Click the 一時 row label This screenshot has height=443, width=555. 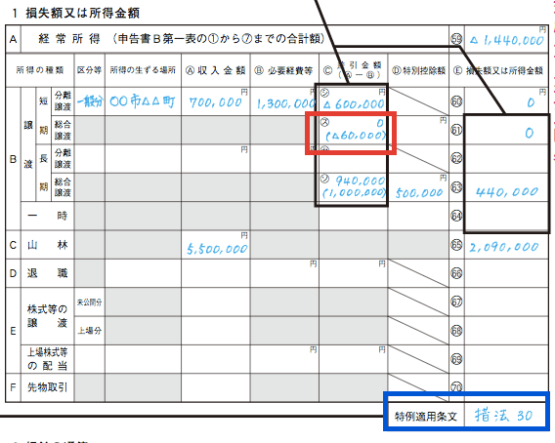[x=48, y=216]
